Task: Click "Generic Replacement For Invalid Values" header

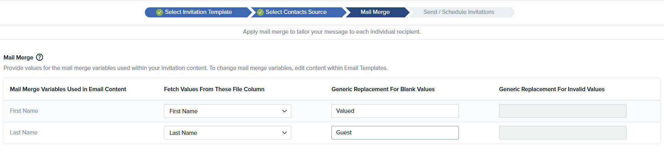Action: [552, 89]
